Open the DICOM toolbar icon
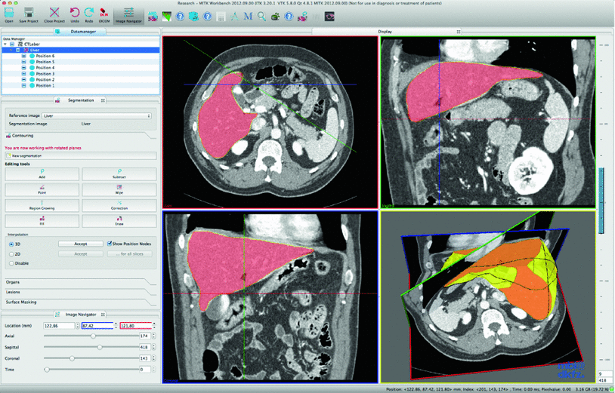This screenshot has height=393, width=615. tap(104, 15)
